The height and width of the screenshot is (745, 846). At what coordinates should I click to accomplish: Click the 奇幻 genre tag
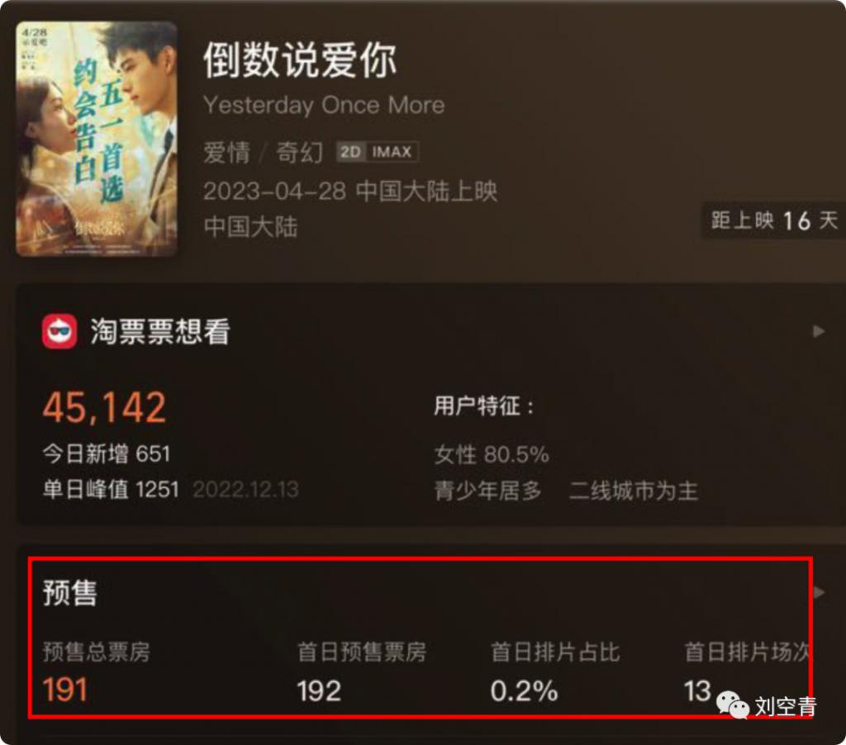click(x=300, y=152)
